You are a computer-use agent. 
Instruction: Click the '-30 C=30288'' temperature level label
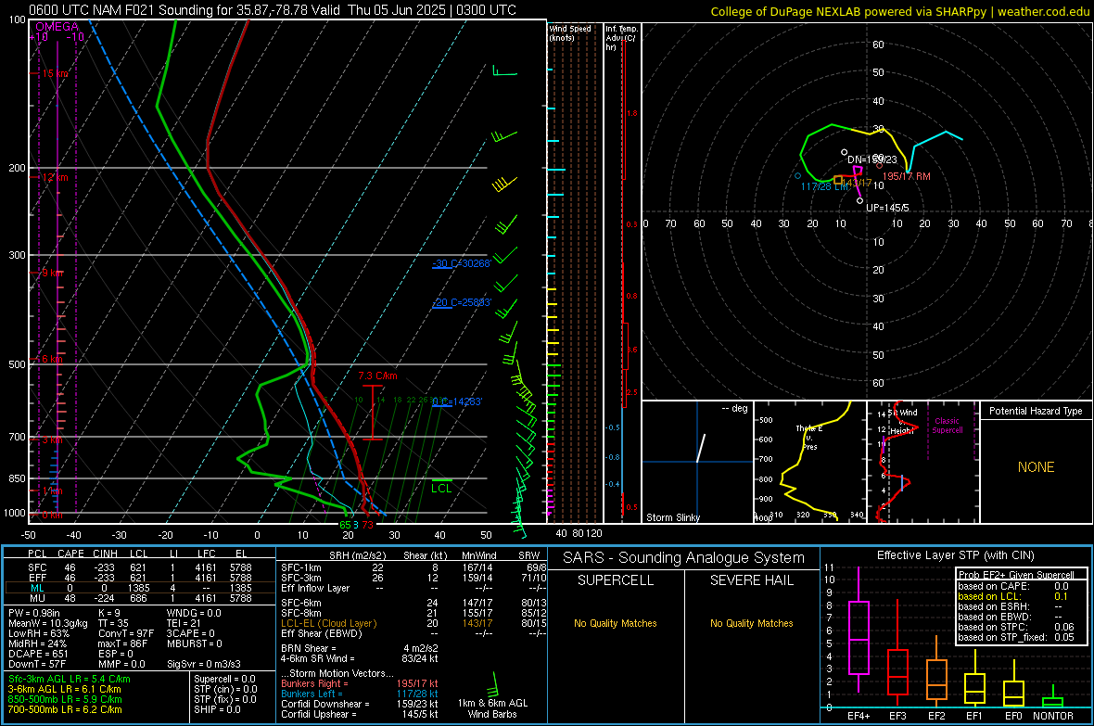pos(462,263)
